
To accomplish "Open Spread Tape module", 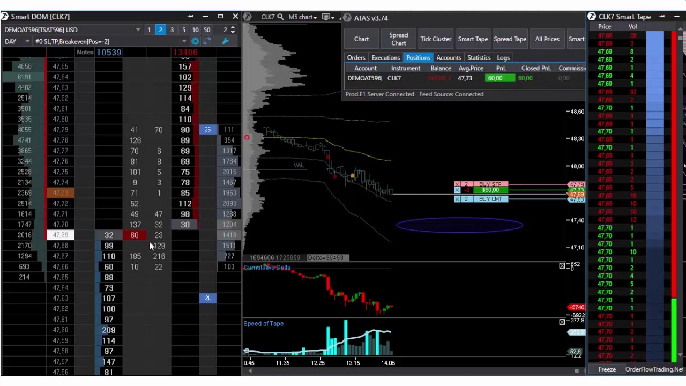I will (510, 39).
